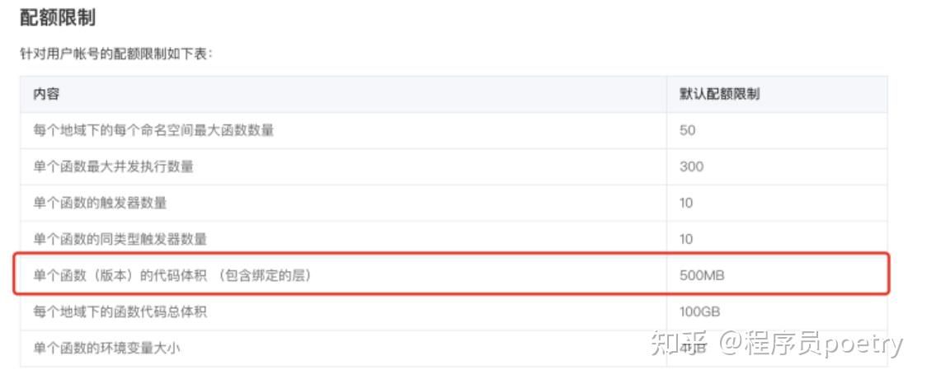Select the 每个地域下的每个命名空间最大函数数量 row label
927x384 pixels.
pos(153,130)
